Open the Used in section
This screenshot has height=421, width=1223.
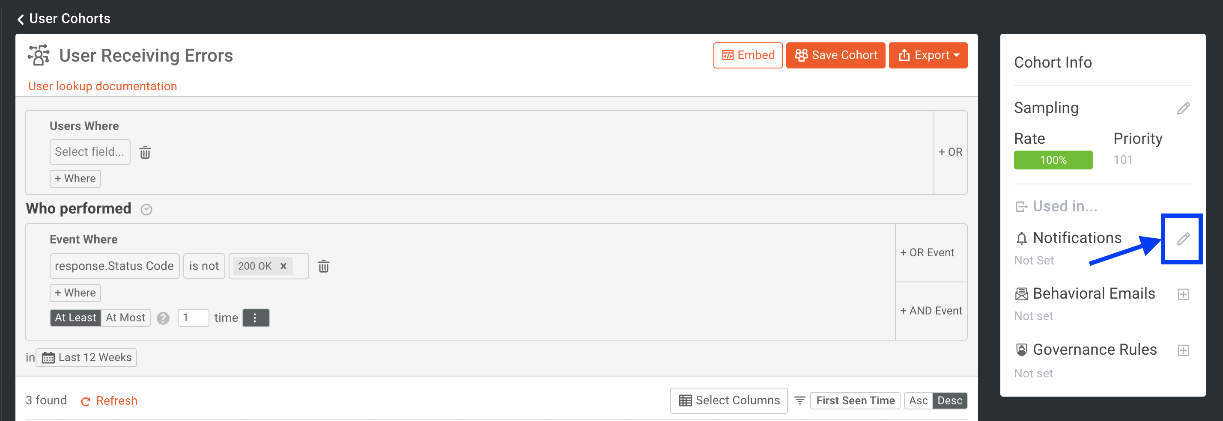click(x=1056, y=206)
